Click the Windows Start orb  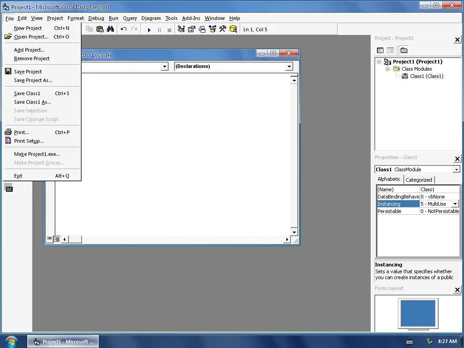click(x=11, y=342)
